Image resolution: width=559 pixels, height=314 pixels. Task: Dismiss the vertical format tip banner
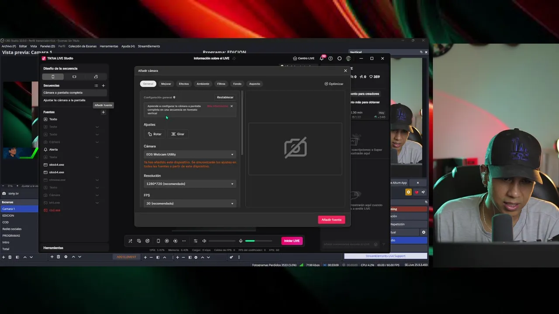[x=231, y=106]
